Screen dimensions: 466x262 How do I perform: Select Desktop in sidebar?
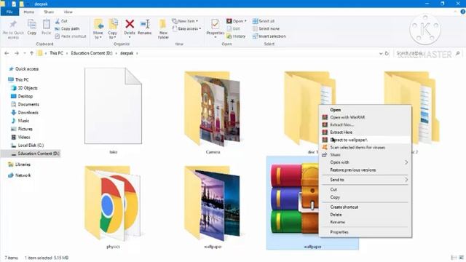(22, 96)
